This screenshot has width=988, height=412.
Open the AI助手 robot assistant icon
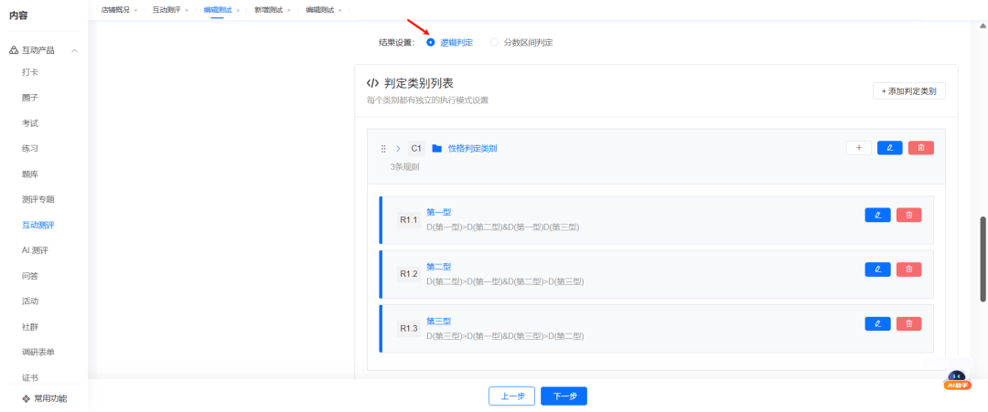956,379
